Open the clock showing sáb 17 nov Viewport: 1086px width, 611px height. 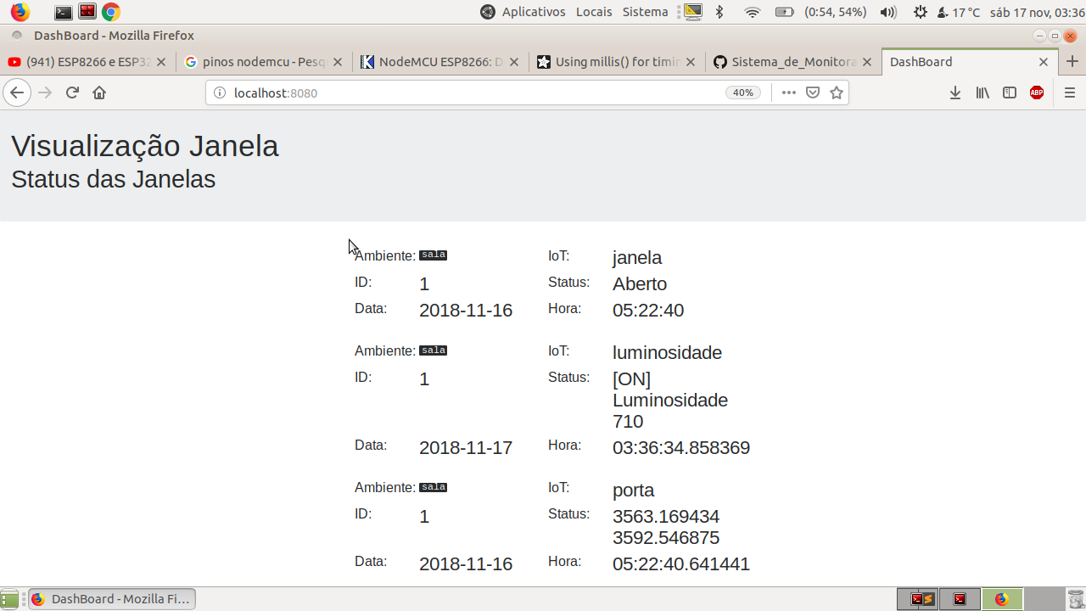pos(1037,12)
